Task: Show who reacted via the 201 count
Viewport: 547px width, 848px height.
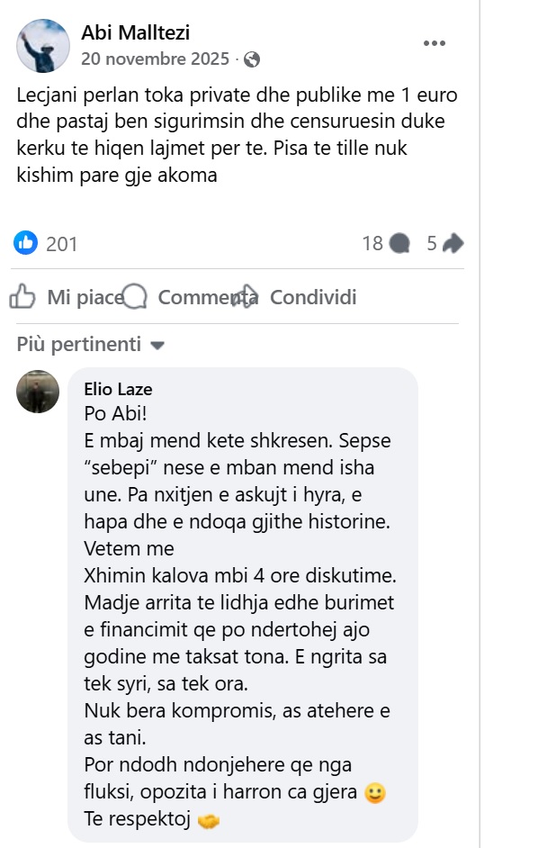Action: (61, 243)
